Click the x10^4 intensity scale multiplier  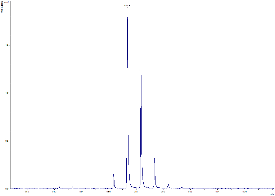coord(7,2)
